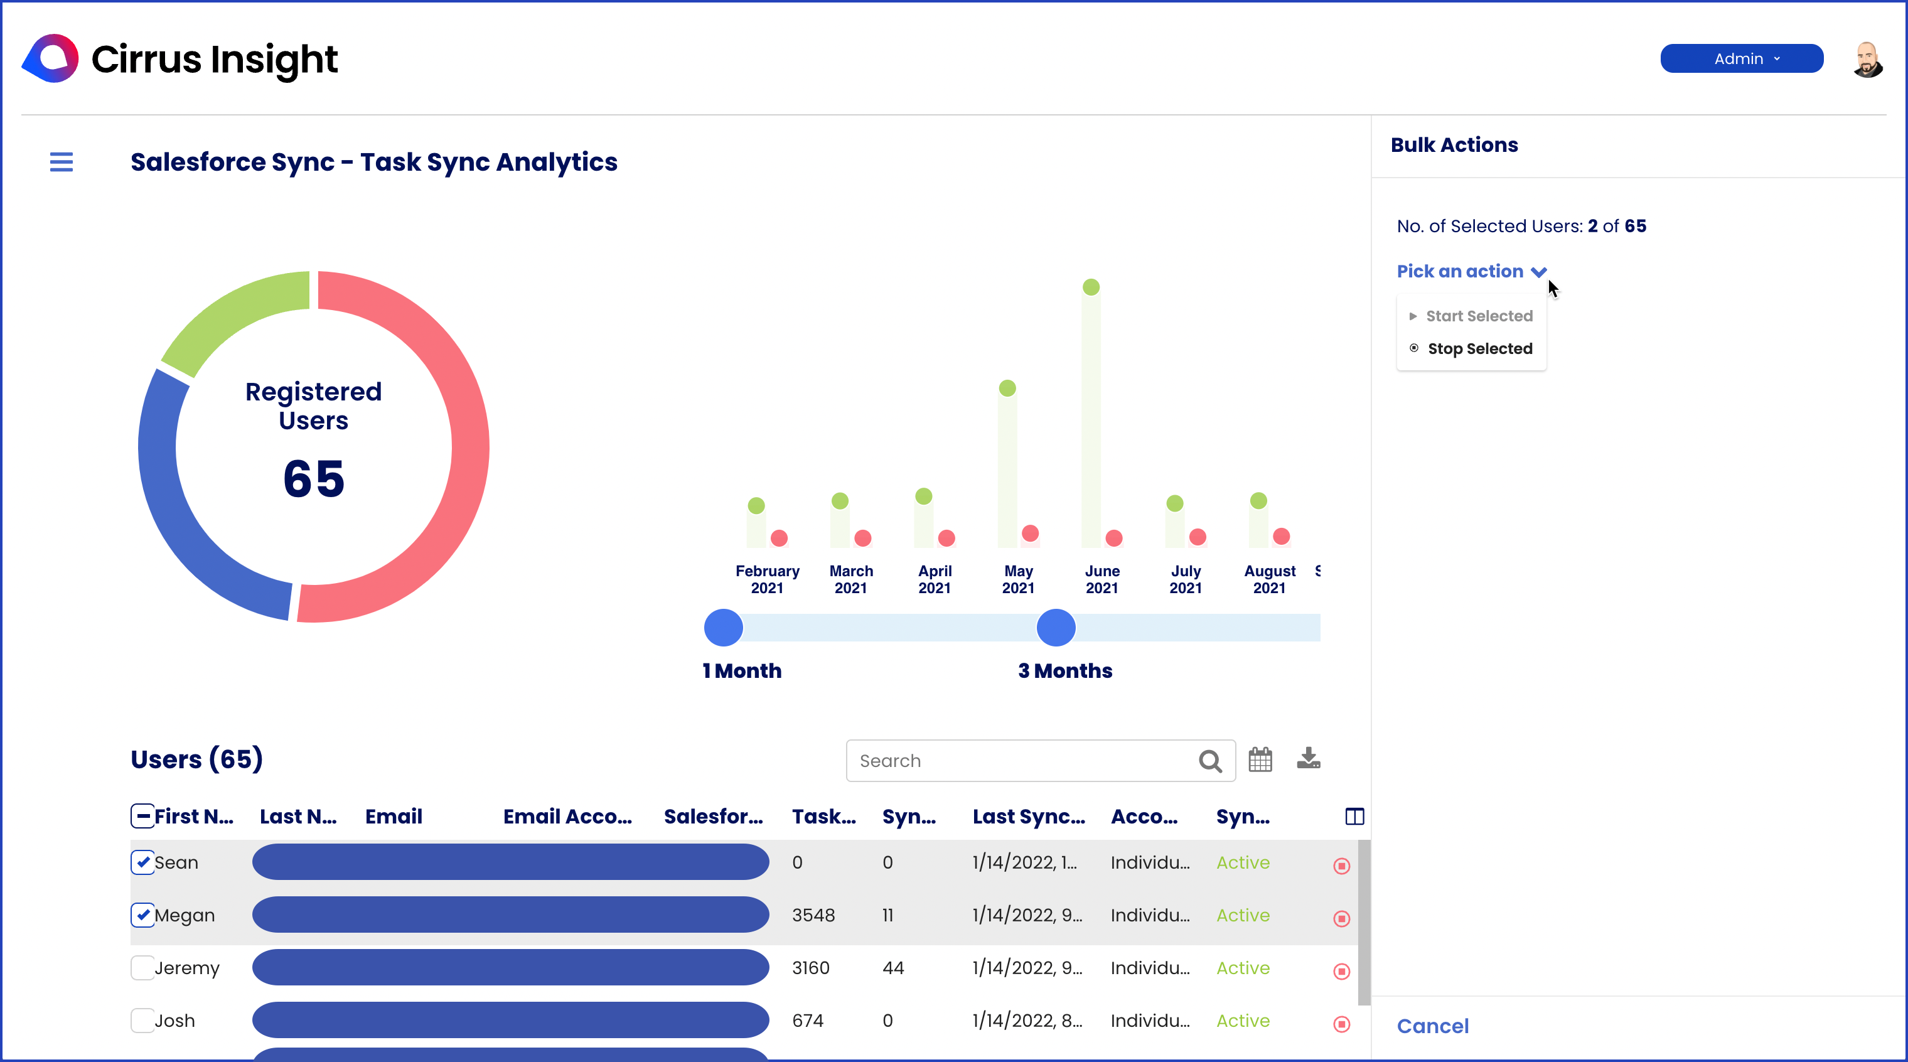Viewport: 1908px width, 1062px height.
Task: Click Josh's task count 674
Action: pos(807,1020)
